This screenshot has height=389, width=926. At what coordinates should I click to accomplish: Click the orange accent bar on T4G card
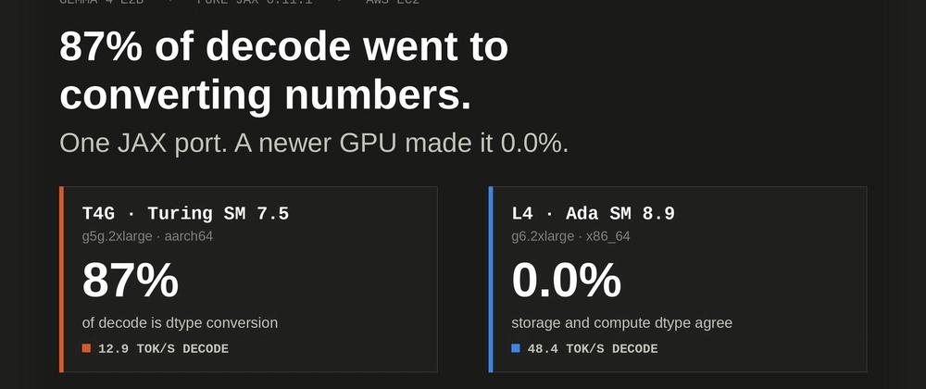61,279
